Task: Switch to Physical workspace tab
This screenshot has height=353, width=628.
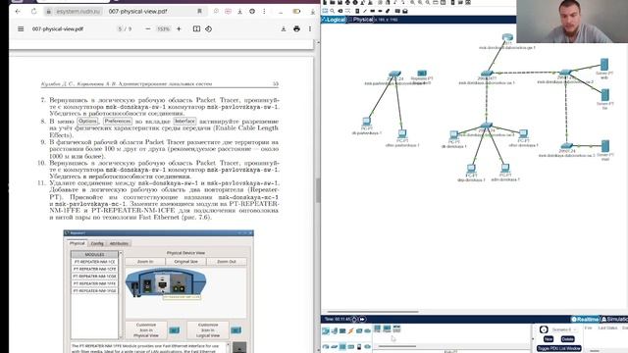Action: (x=361, y=20)
